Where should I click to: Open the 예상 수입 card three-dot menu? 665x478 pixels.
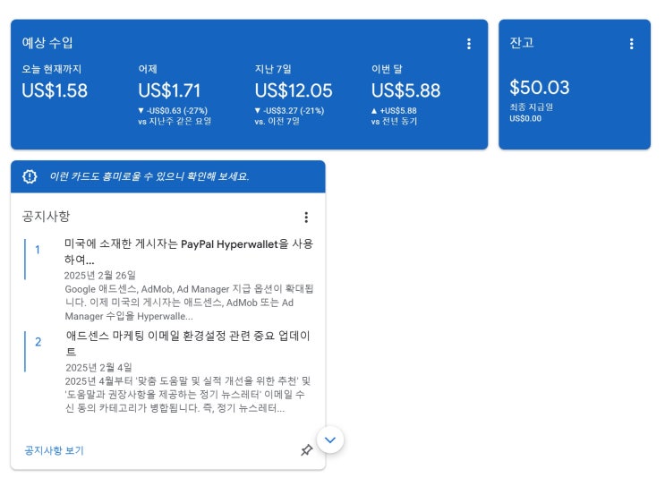coord(469,44)
